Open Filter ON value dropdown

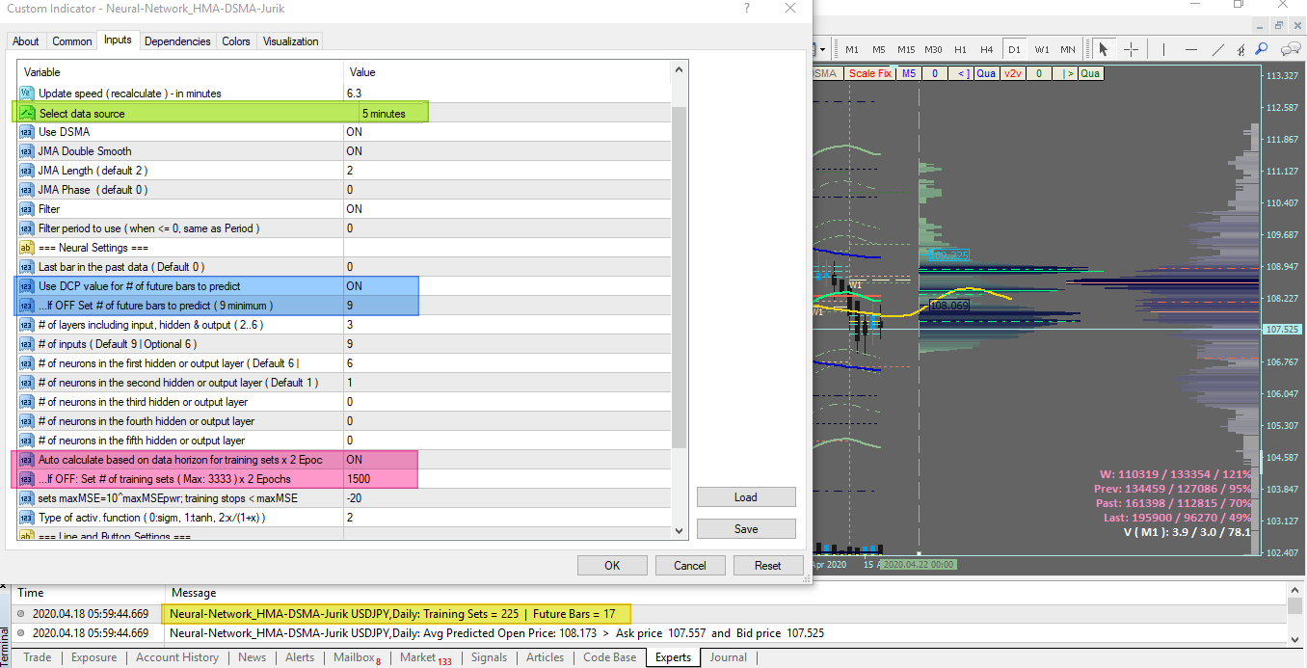(507, 209)
